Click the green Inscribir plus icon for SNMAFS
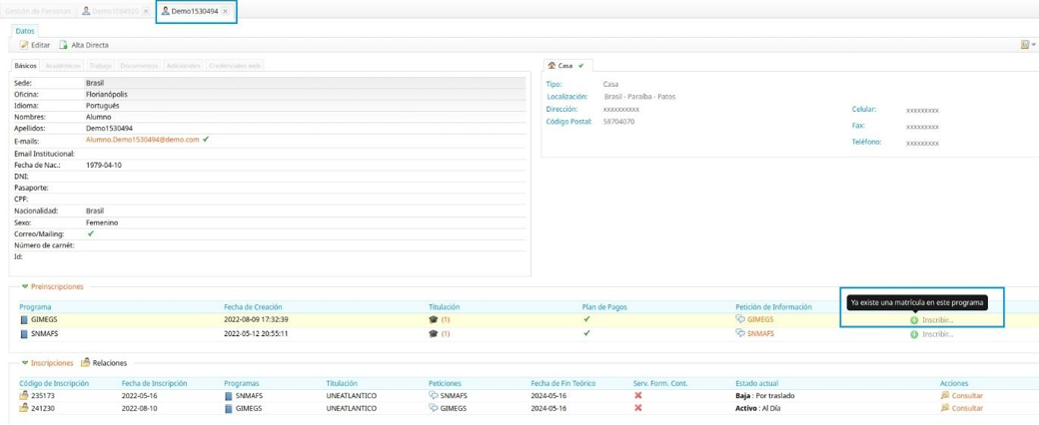 914,334
